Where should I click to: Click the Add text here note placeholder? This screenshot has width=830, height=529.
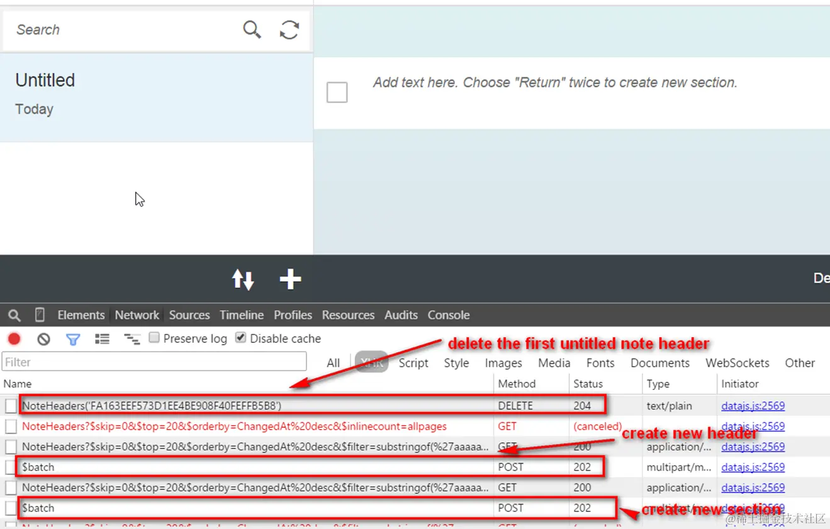555,82
